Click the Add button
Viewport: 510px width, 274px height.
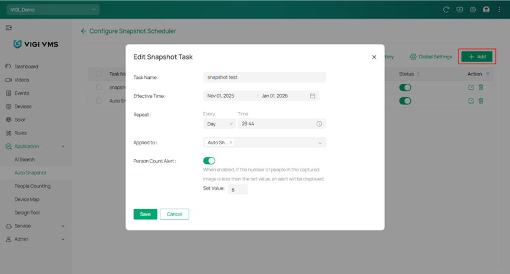477,57
